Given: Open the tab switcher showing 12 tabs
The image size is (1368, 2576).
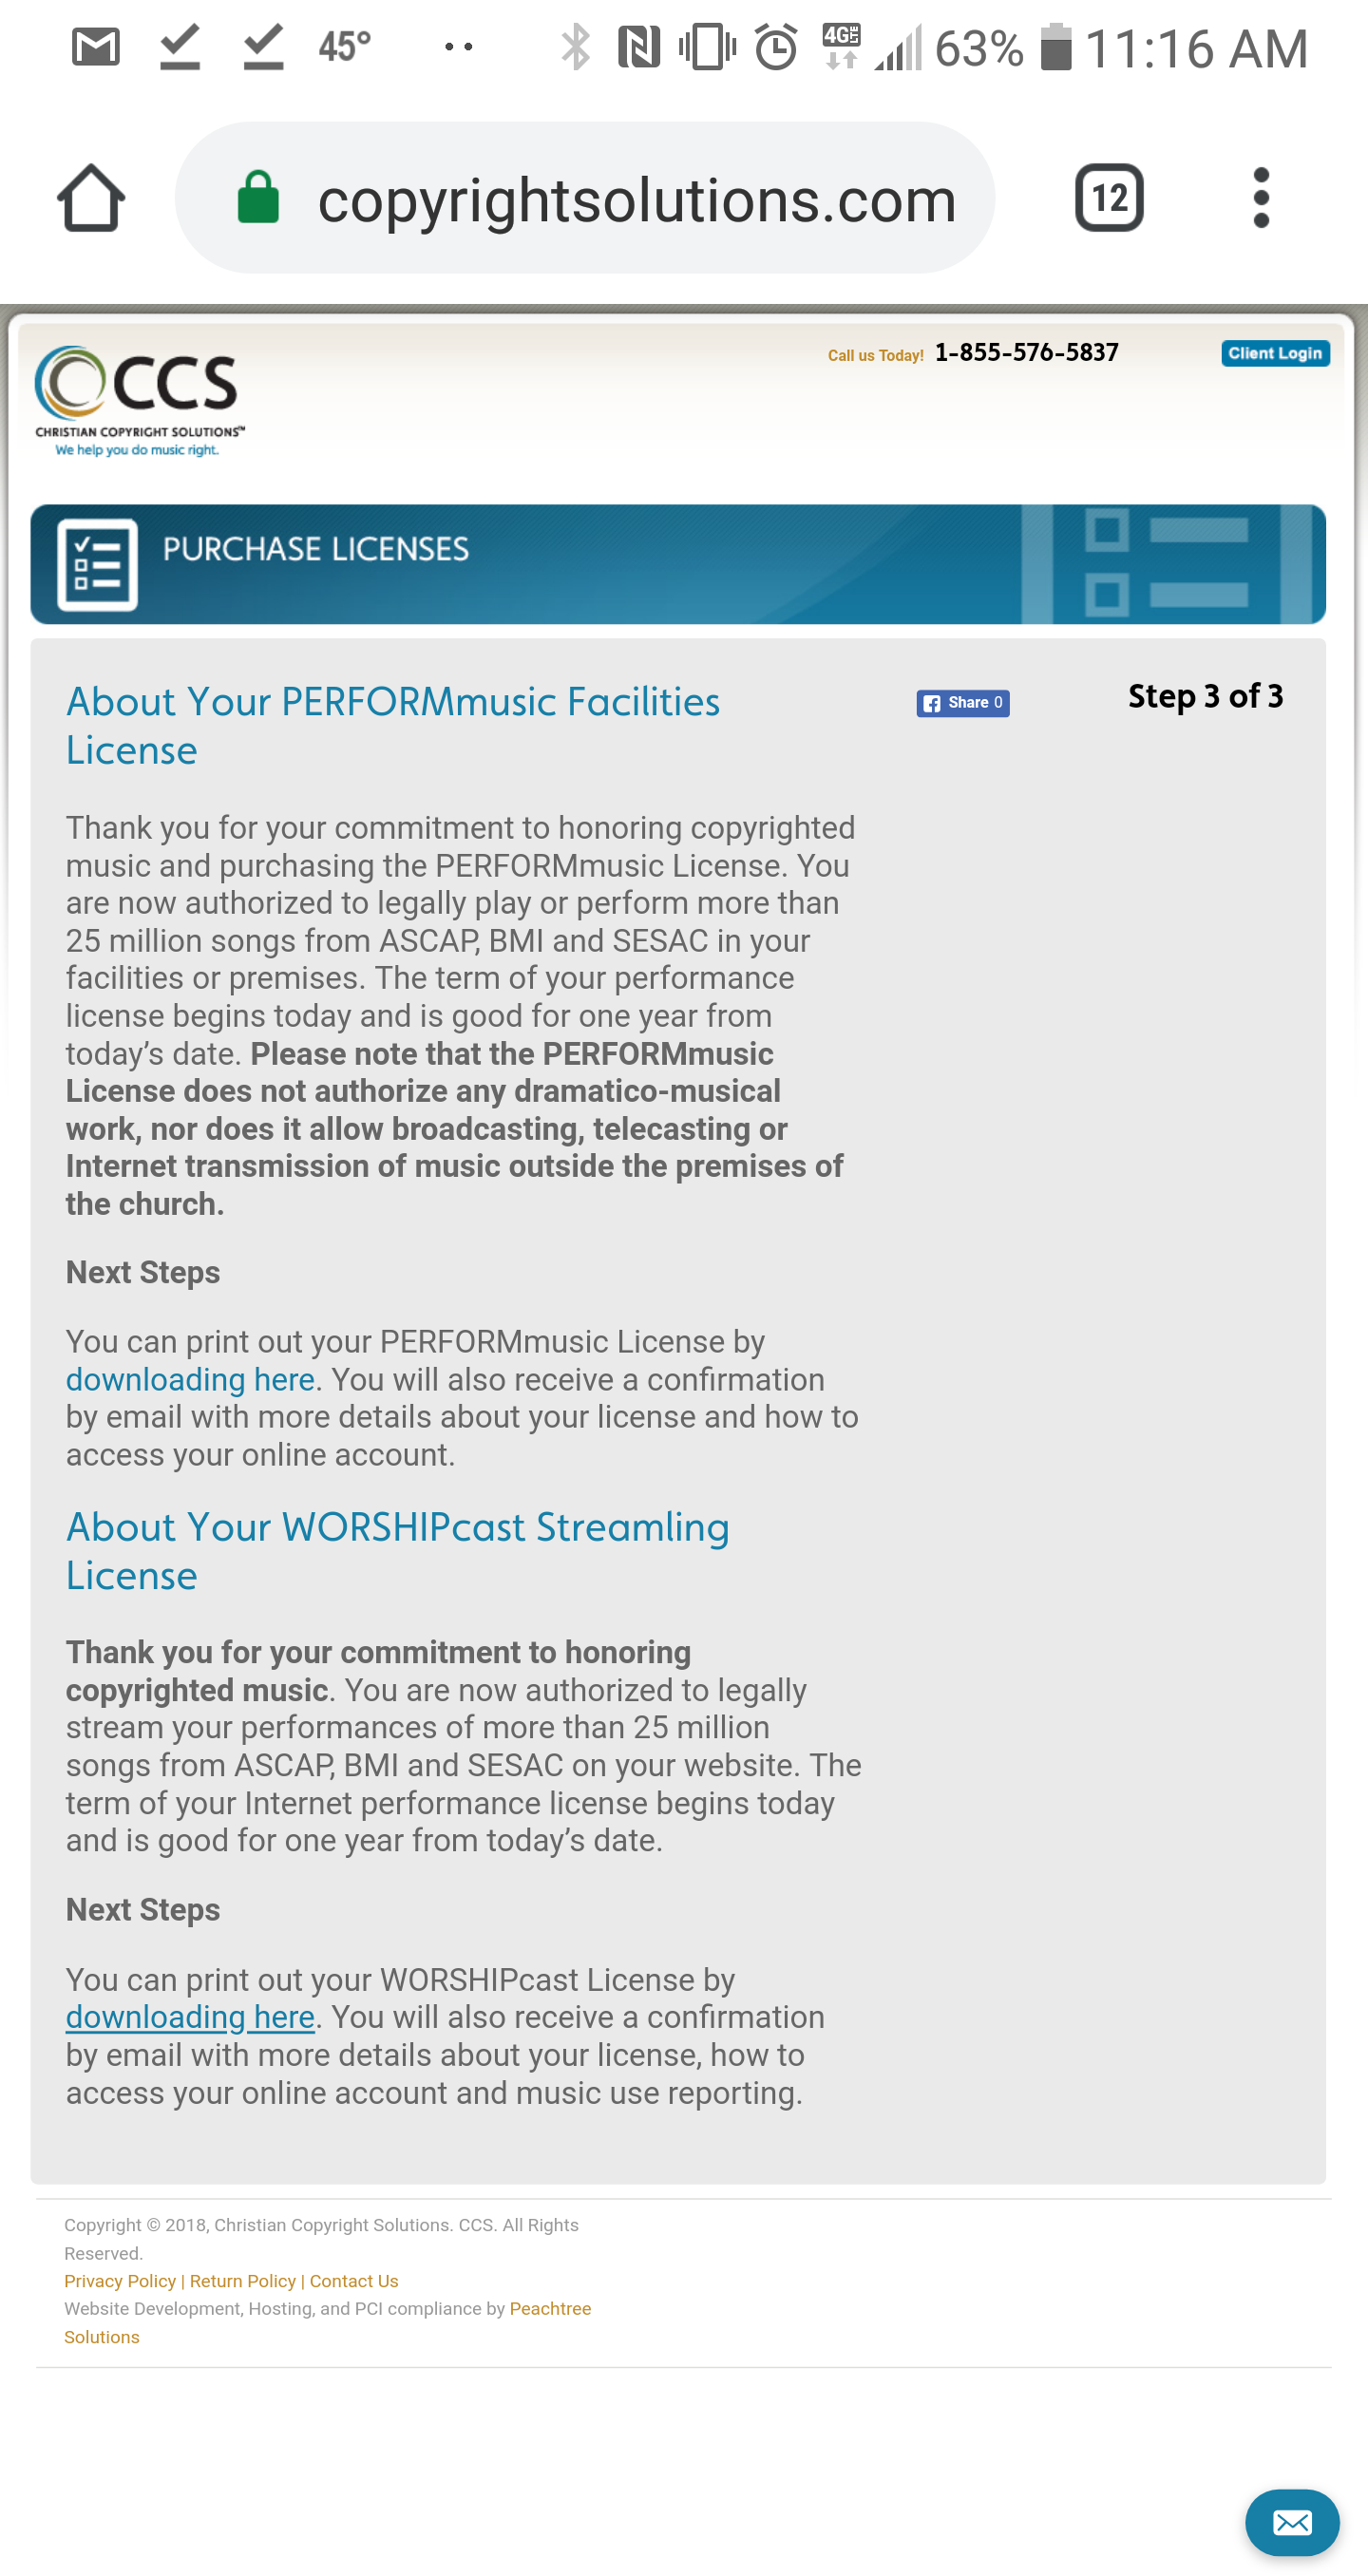Looking at the screenshot, I should click(x=1109, y=198).
